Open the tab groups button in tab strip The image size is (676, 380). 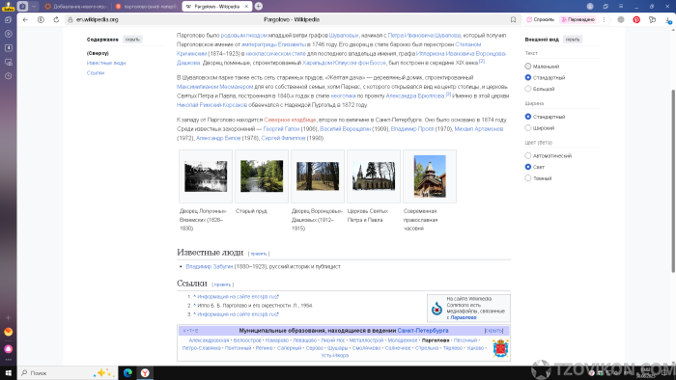pyautogui.click(x=23, y=6)
